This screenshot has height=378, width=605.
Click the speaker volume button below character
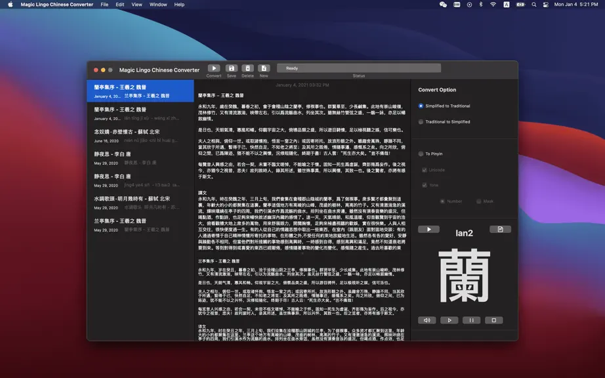427,320
